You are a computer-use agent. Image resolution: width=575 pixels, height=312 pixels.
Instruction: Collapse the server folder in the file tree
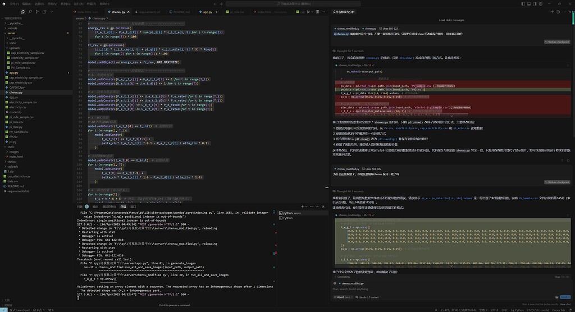[x=11, y=33]
